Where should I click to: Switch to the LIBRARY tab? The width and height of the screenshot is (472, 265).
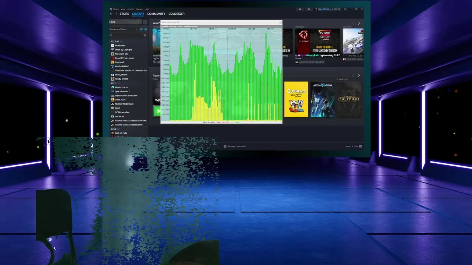pos(138,14)
